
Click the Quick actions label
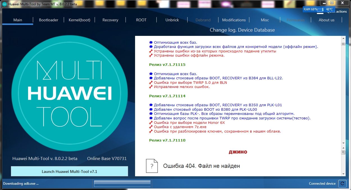tap(337, 11)
